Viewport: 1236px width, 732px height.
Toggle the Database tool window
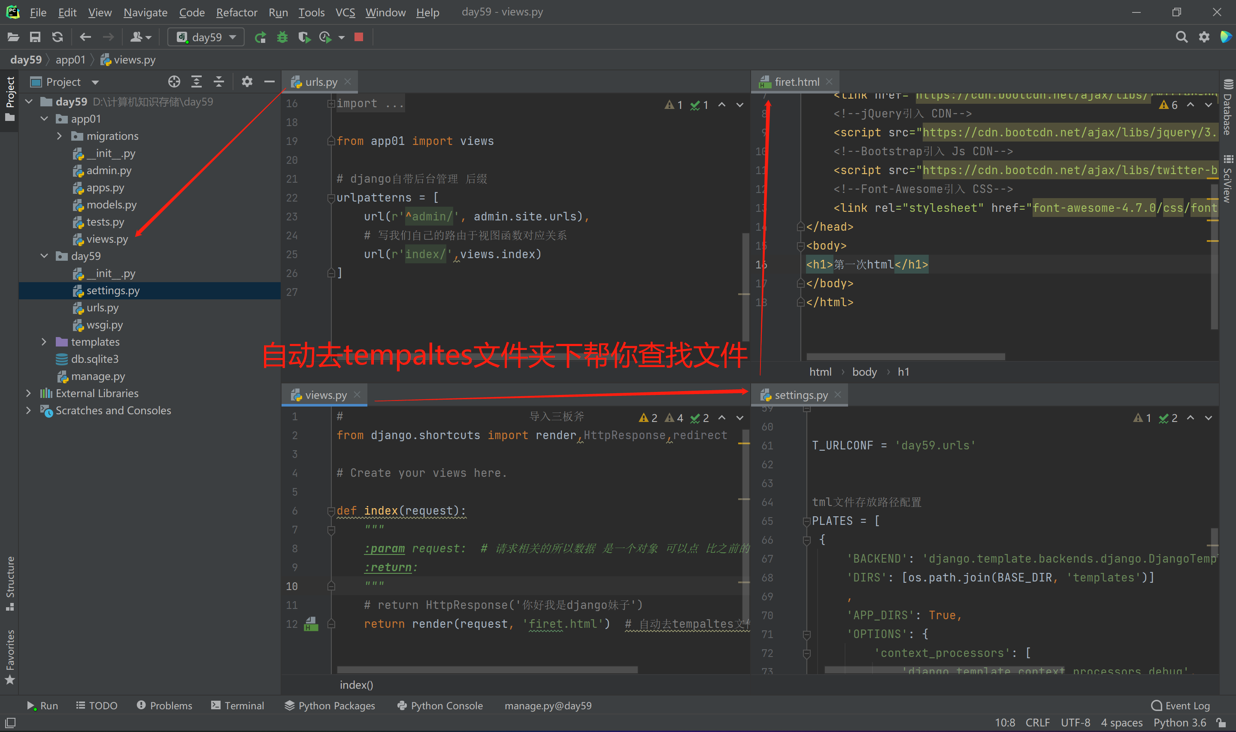tap(1228, 108)
